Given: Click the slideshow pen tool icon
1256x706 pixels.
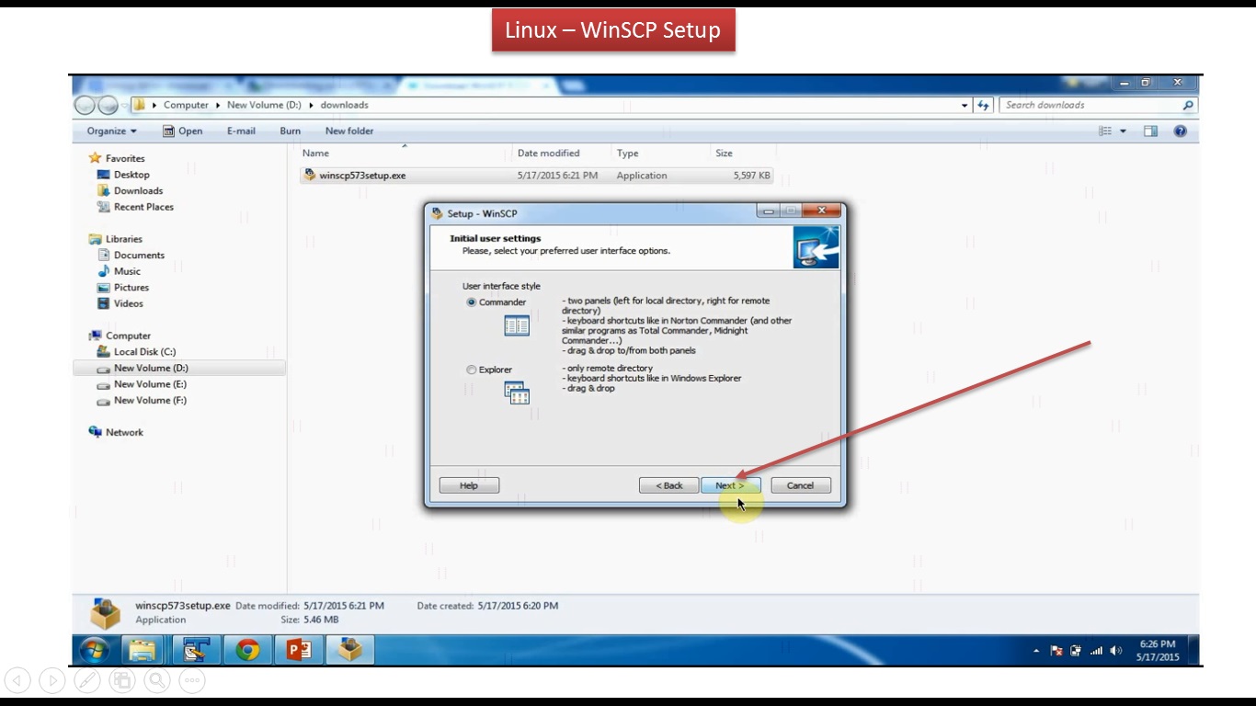Looking at the screenshot, I should [87, 680].
